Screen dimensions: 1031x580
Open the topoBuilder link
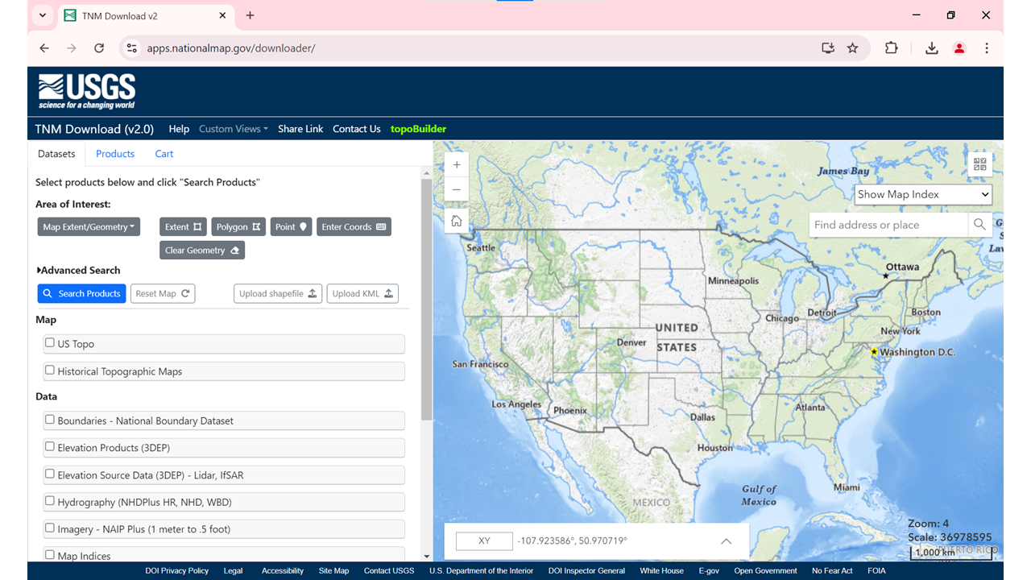pyautogui.click(x=418, y=129)
